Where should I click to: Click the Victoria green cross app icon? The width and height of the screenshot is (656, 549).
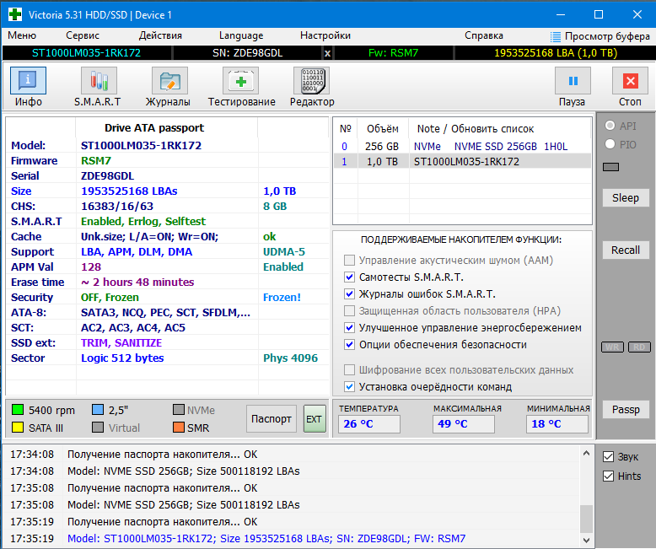click(15, 14)
